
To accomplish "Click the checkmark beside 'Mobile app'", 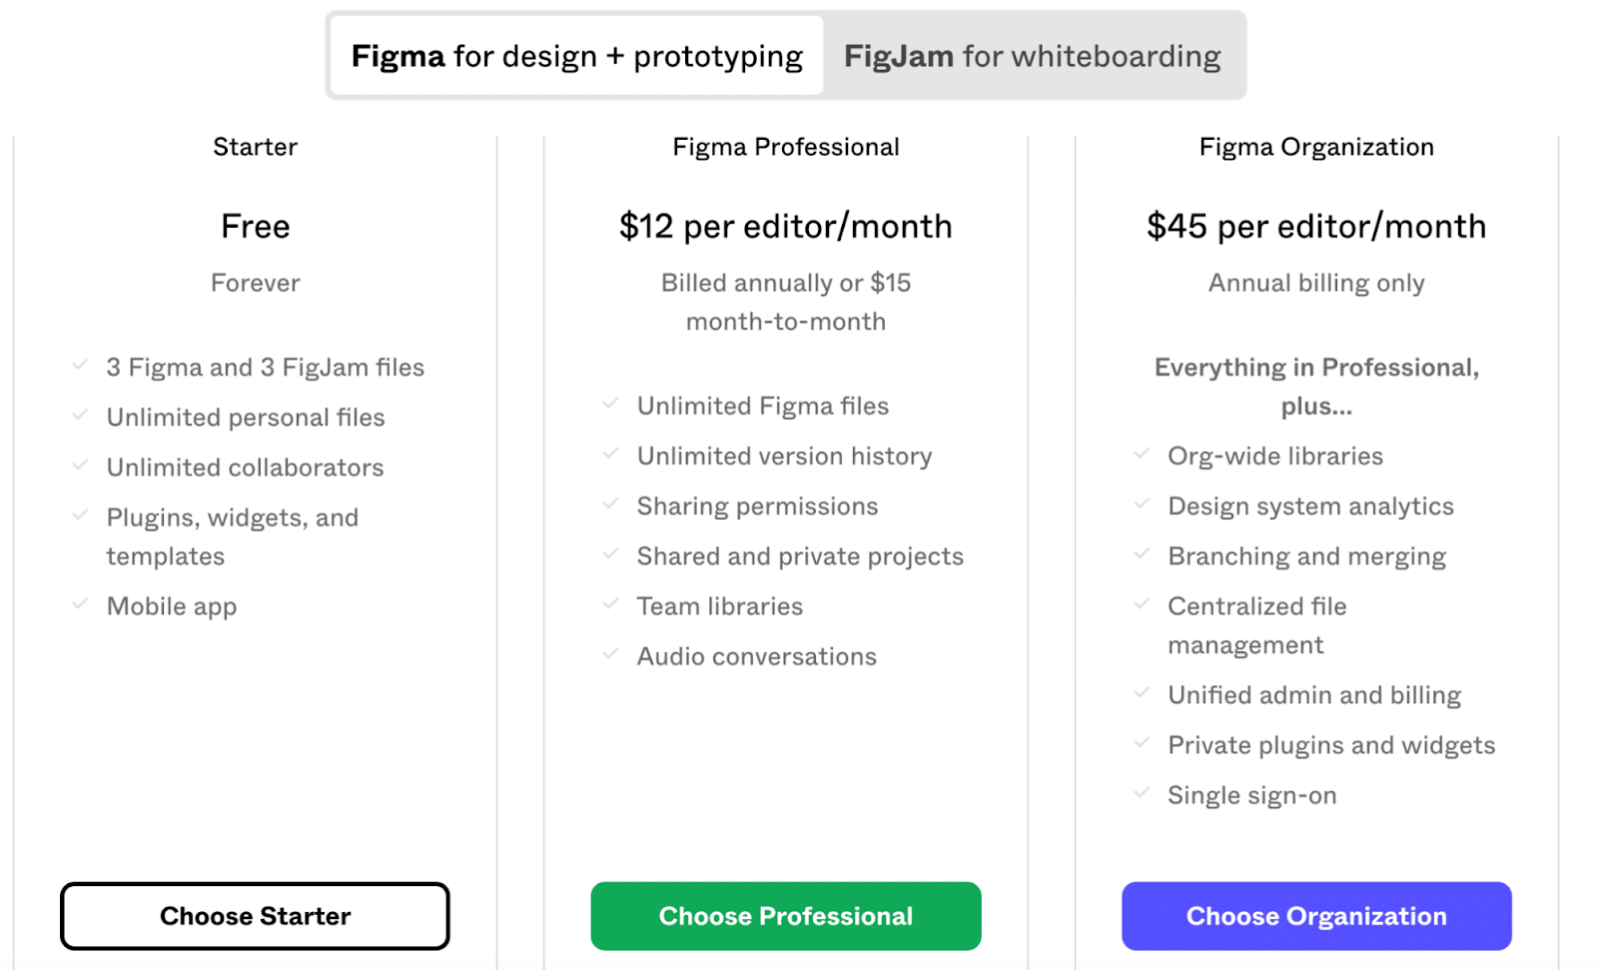I will [81, 603].
